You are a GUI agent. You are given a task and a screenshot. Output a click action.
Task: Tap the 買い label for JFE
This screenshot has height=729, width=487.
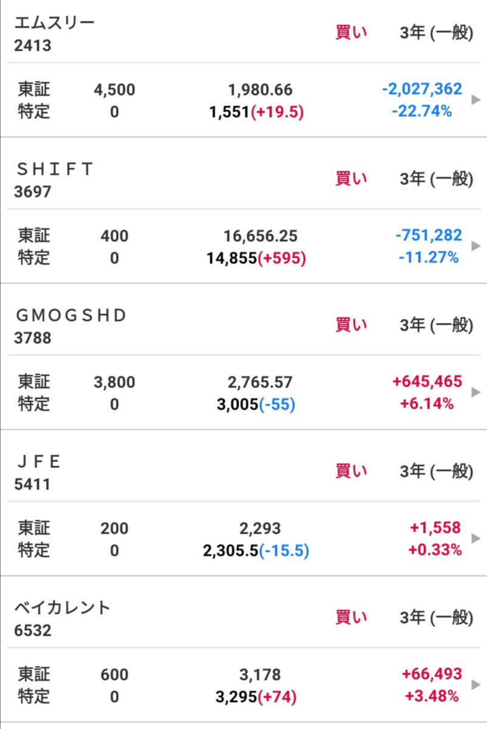point(351,471)
